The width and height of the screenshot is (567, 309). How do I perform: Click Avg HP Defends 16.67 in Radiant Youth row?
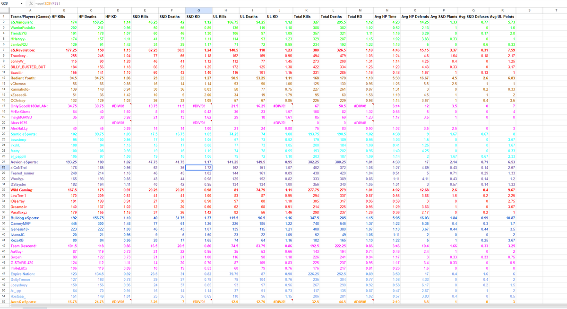(415, 78)
